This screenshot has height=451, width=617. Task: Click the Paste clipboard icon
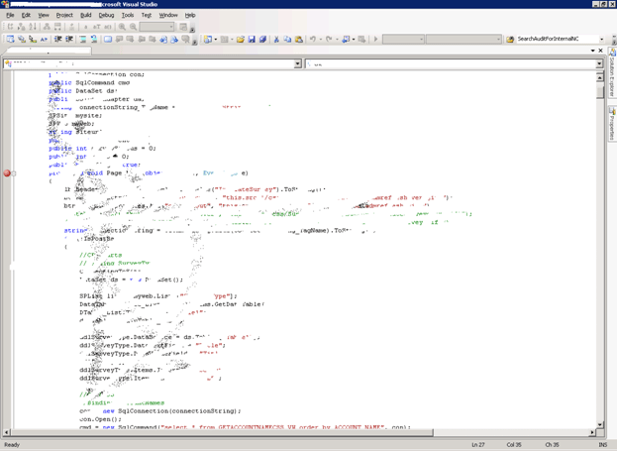click(x=299, y=39)
